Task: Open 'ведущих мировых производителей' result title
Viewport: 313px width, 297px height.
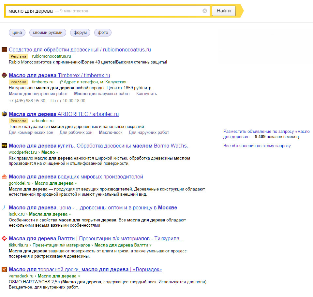Action: point(76,177)
